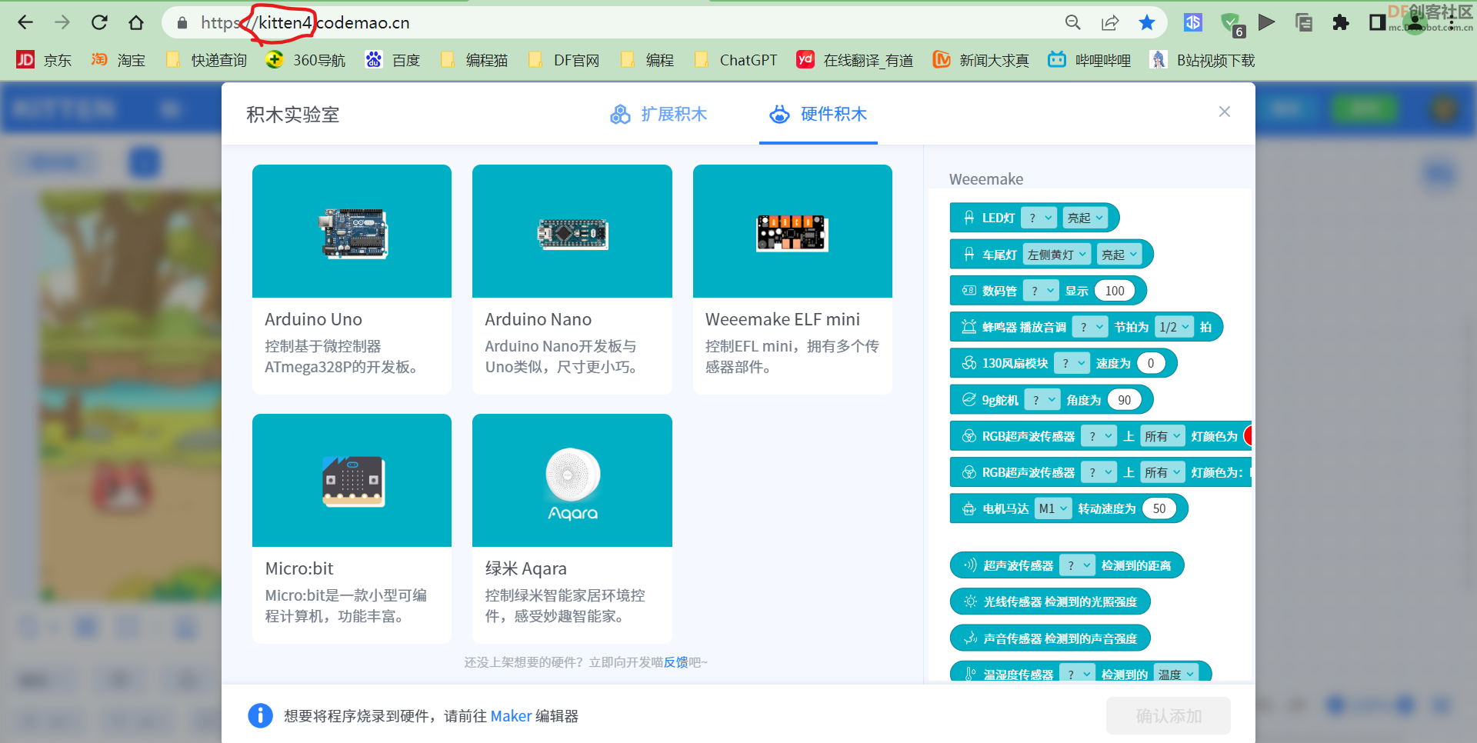The height and width of the screenshot is (743, 1477).
Task: Click the 超声波传感器 block wave icon
Action: coord(971,565)
